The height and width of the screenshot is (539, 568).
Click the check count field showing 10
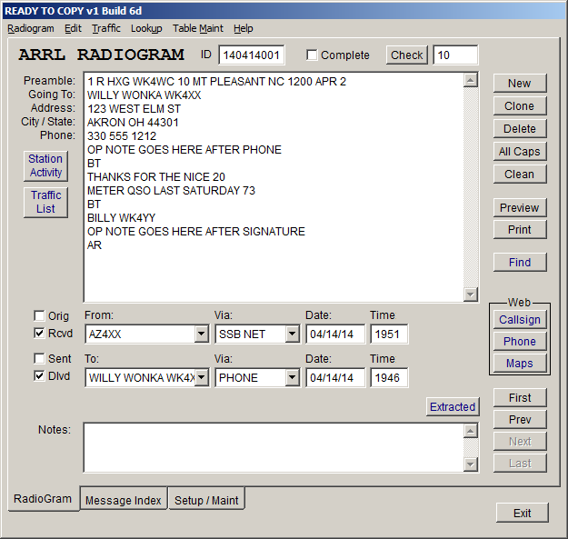455,55
